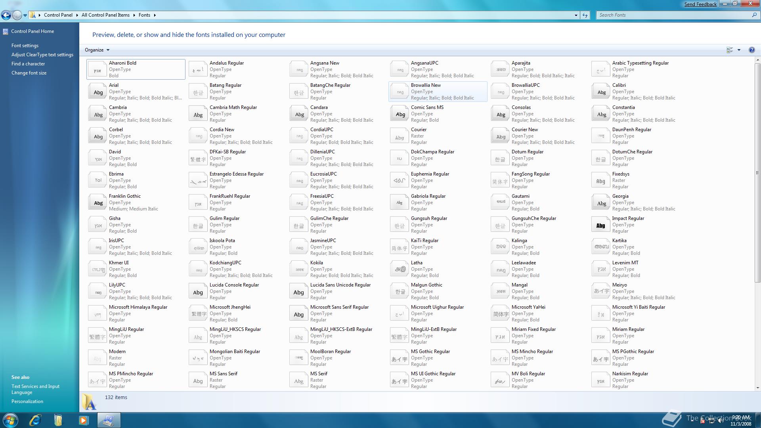
Task: Click the Calibri font icon
Action: (x=601, y=92)
